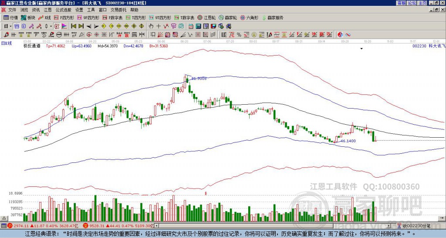Viewport: 446px width, 238px height.
Task: Select the crosshair cursor tool
Action: pos(159,26)
